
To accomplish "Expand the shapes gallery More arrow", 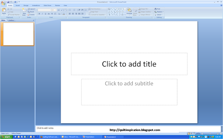I will click(125, 15).
